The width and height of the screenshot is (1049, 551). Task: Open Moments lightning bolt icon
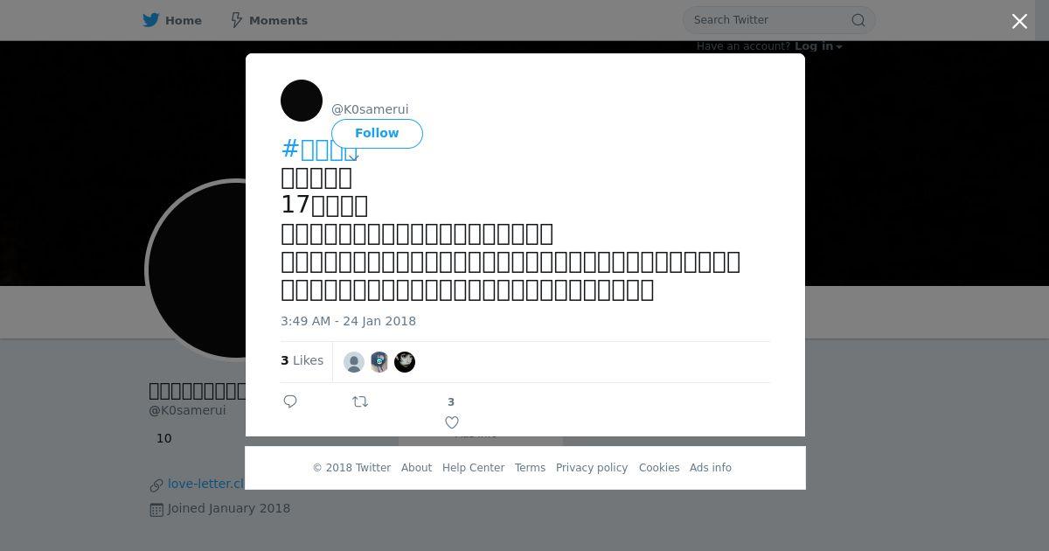coord(236,20)
